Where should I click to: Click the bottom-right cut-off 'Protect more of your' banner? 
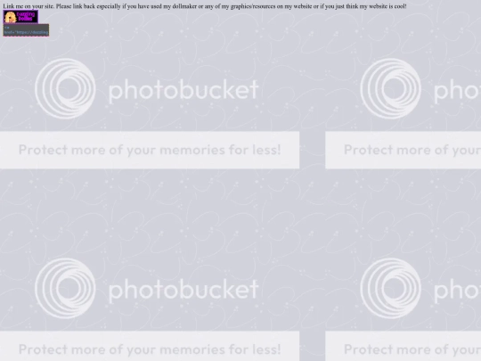tap(404, 346)
